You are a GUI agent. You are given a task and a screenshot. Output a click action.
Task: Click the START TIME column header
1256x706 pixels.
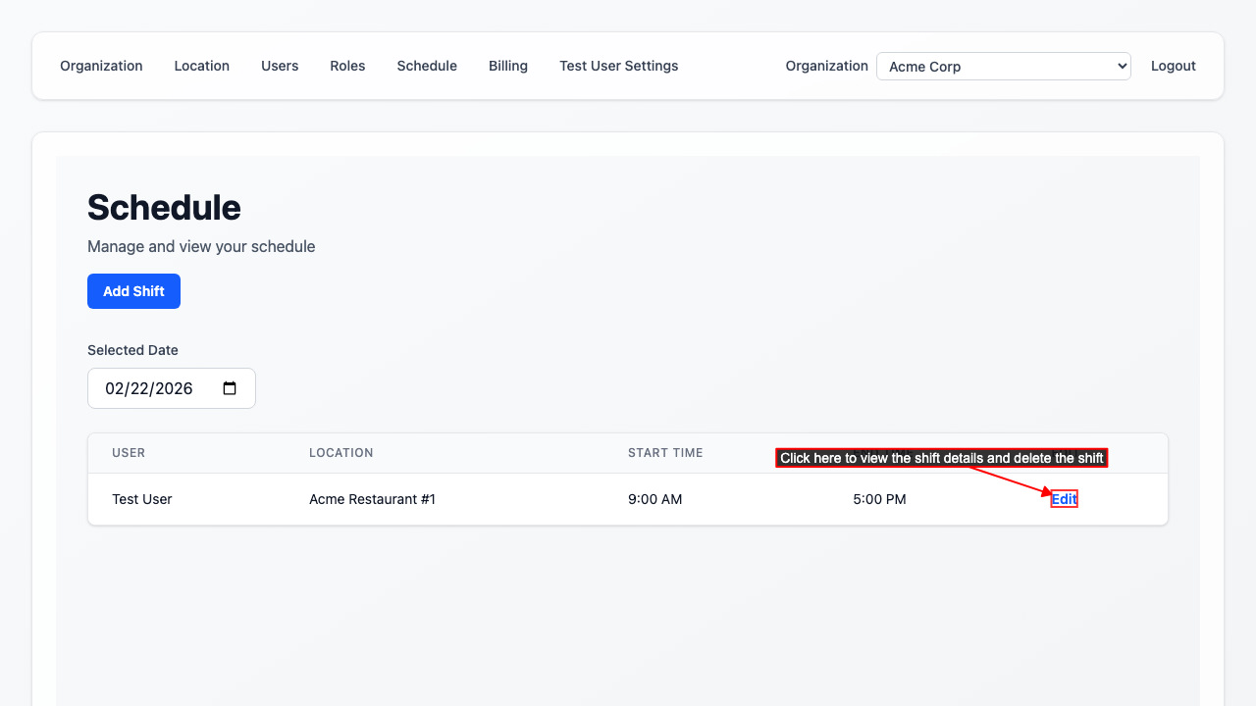(x=665, y=453)
